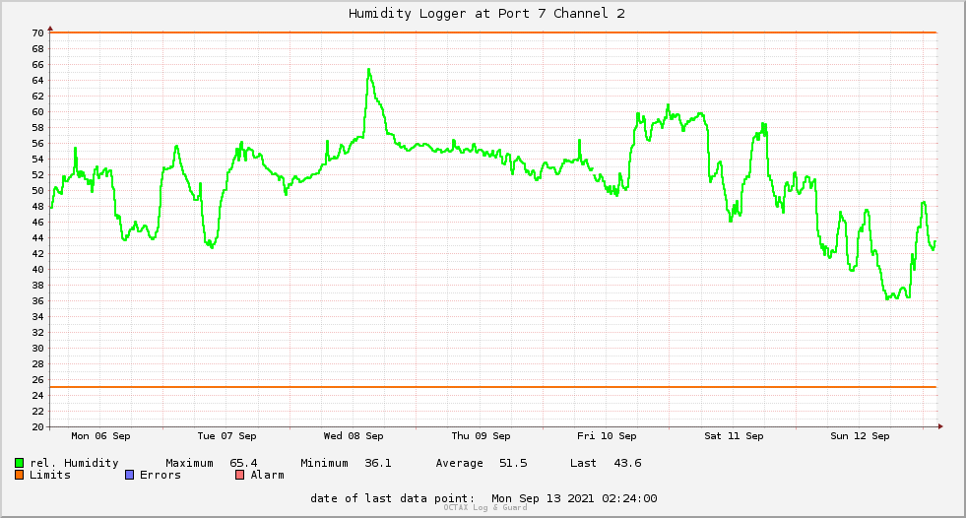Click the Last value 43.6
This screenshot has width=966, height=518.
pyautogui.click(x=628, y=463)
